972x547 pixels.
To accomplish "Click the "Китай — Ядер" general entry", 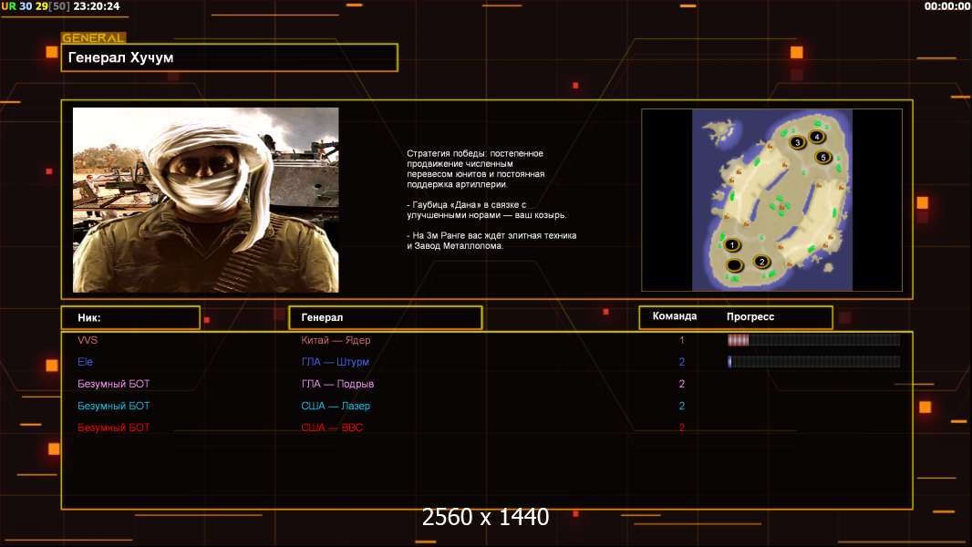I will pyautogui.click(x=336, y=340).
